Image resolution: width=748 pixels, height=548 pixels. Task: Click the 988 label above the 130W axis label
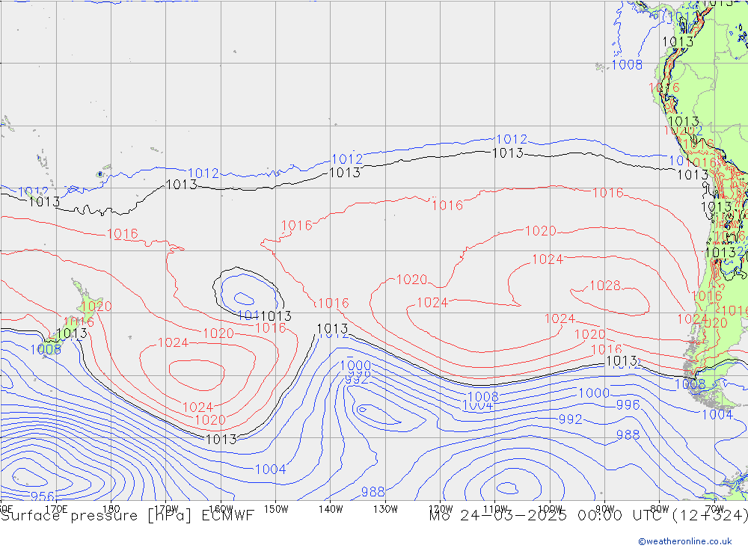click(373, 491)
